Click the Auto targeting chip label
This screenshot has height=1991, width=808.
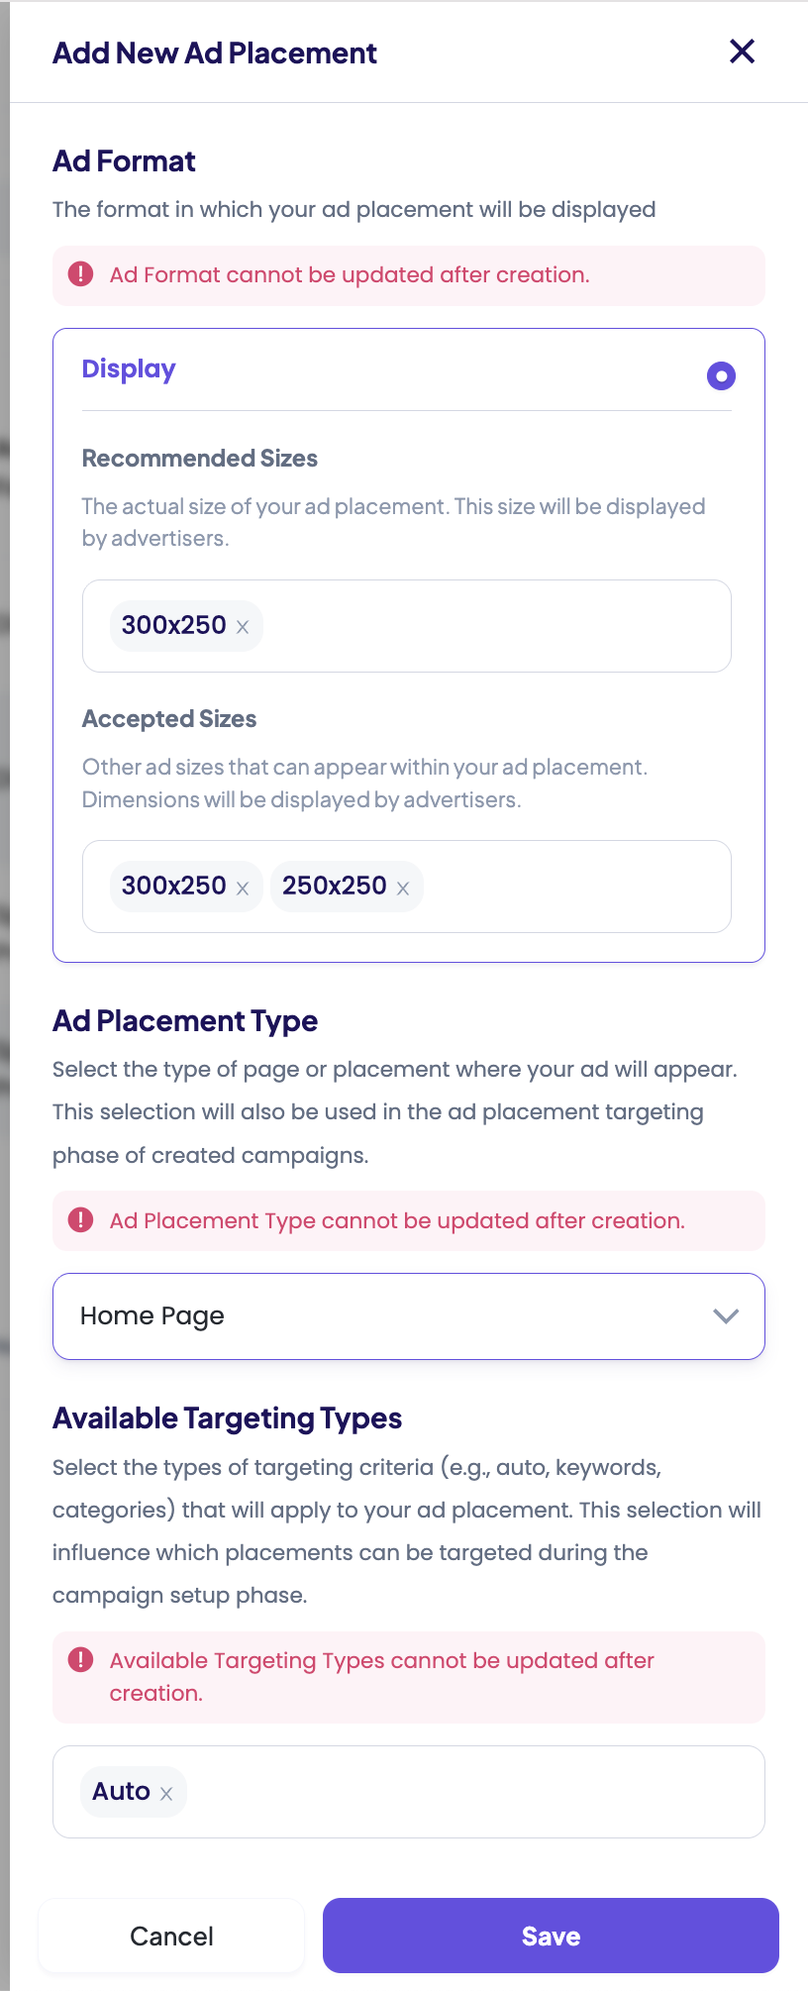(121, 1791)
